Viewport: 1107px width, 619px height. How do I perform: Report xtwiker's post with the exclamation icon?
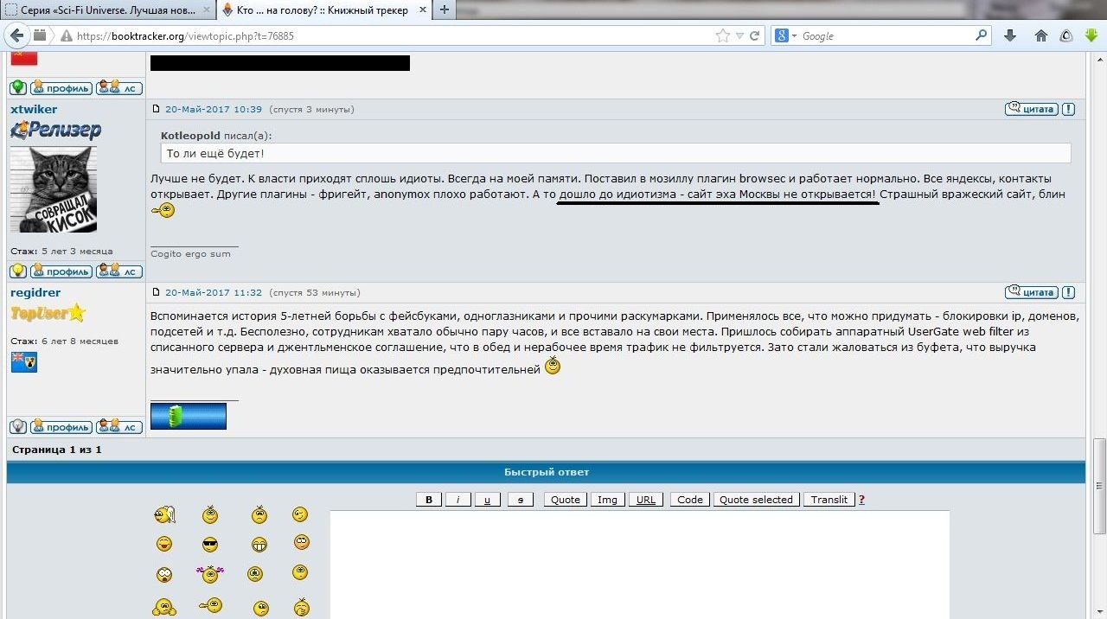click(1069, 109)
